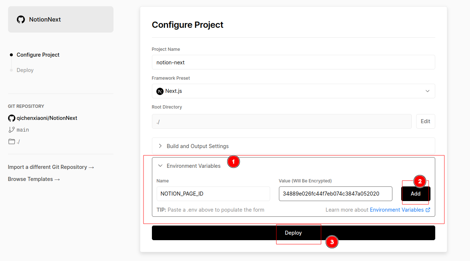Viewport: 470px width, 261px height.
Task: Click the Root Directory field
Action: 281,121
